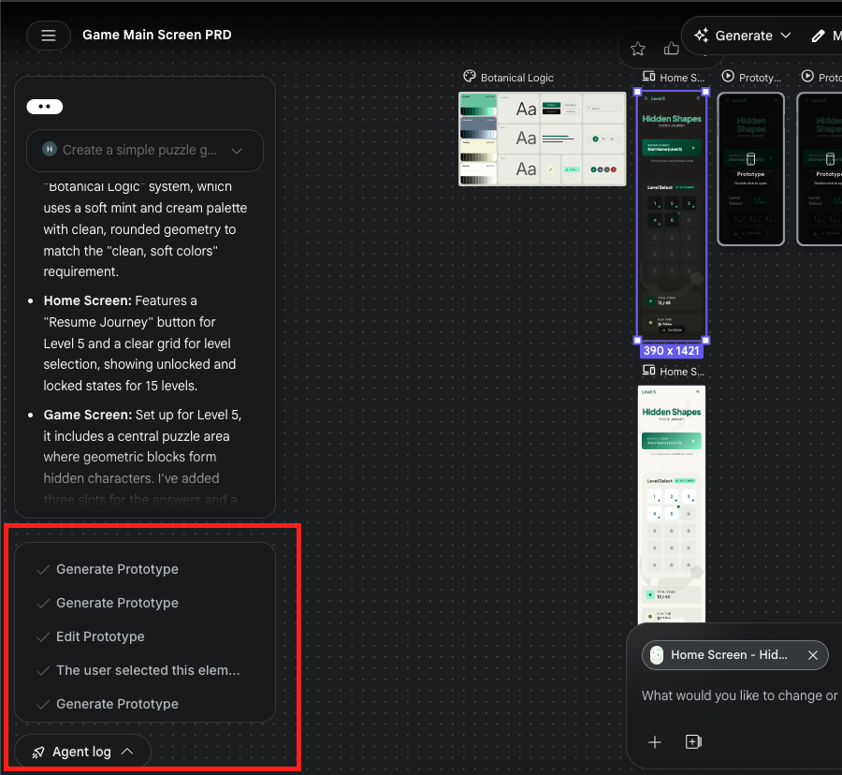Click the add frame icon beside plus

693,741
